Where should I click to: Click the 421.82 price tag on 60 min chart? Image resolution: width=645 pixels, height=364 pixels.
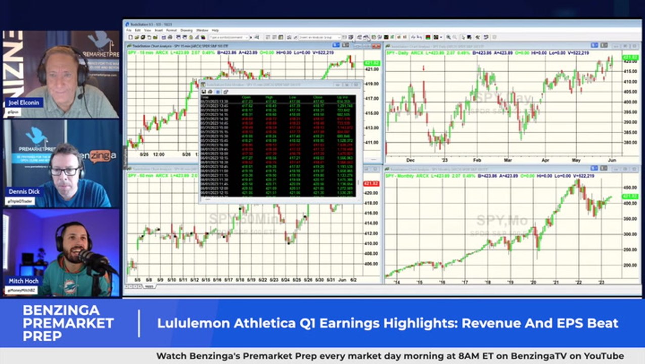pyautogui.click(x=372, y=184)
